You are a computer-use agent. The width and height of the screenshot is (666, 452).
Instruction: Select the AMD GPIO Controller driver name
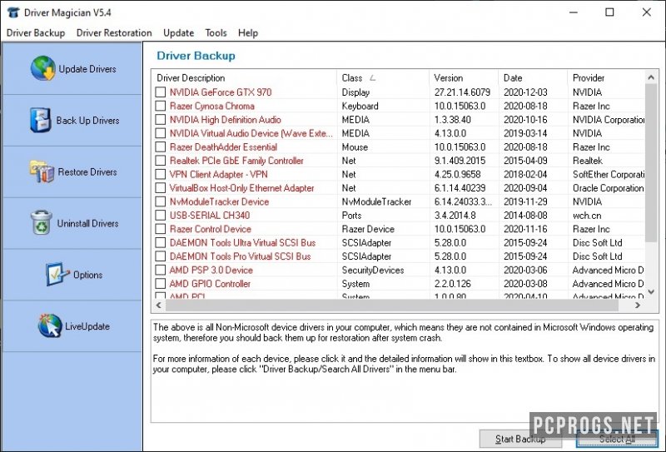210,283
